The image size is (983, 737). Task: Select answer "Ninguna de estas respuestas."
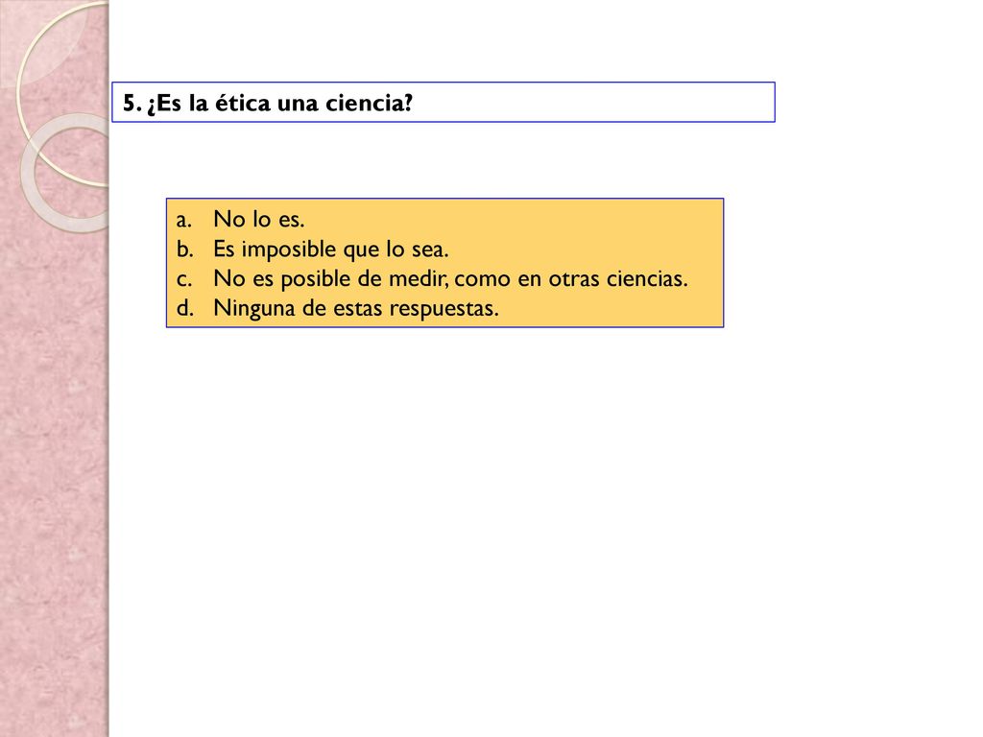356,308
